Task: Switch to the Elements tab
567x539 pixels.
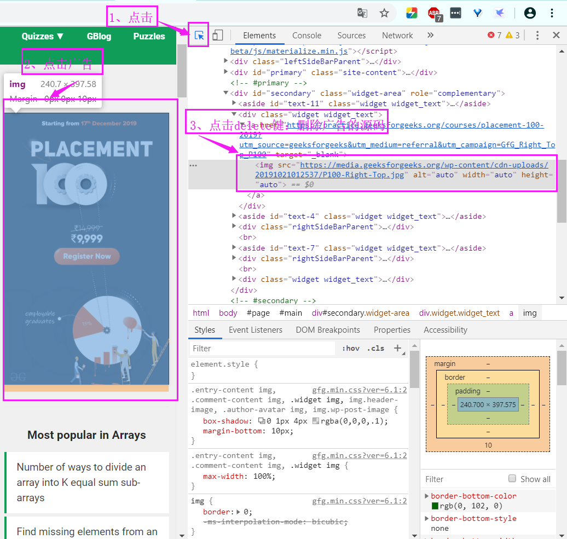Action: [x=259, y=36]
